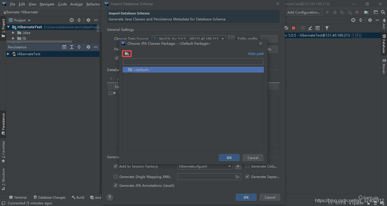Open the QL console in Persistence panel
This screenshot has height=206, width=387.
coord(64,47)
